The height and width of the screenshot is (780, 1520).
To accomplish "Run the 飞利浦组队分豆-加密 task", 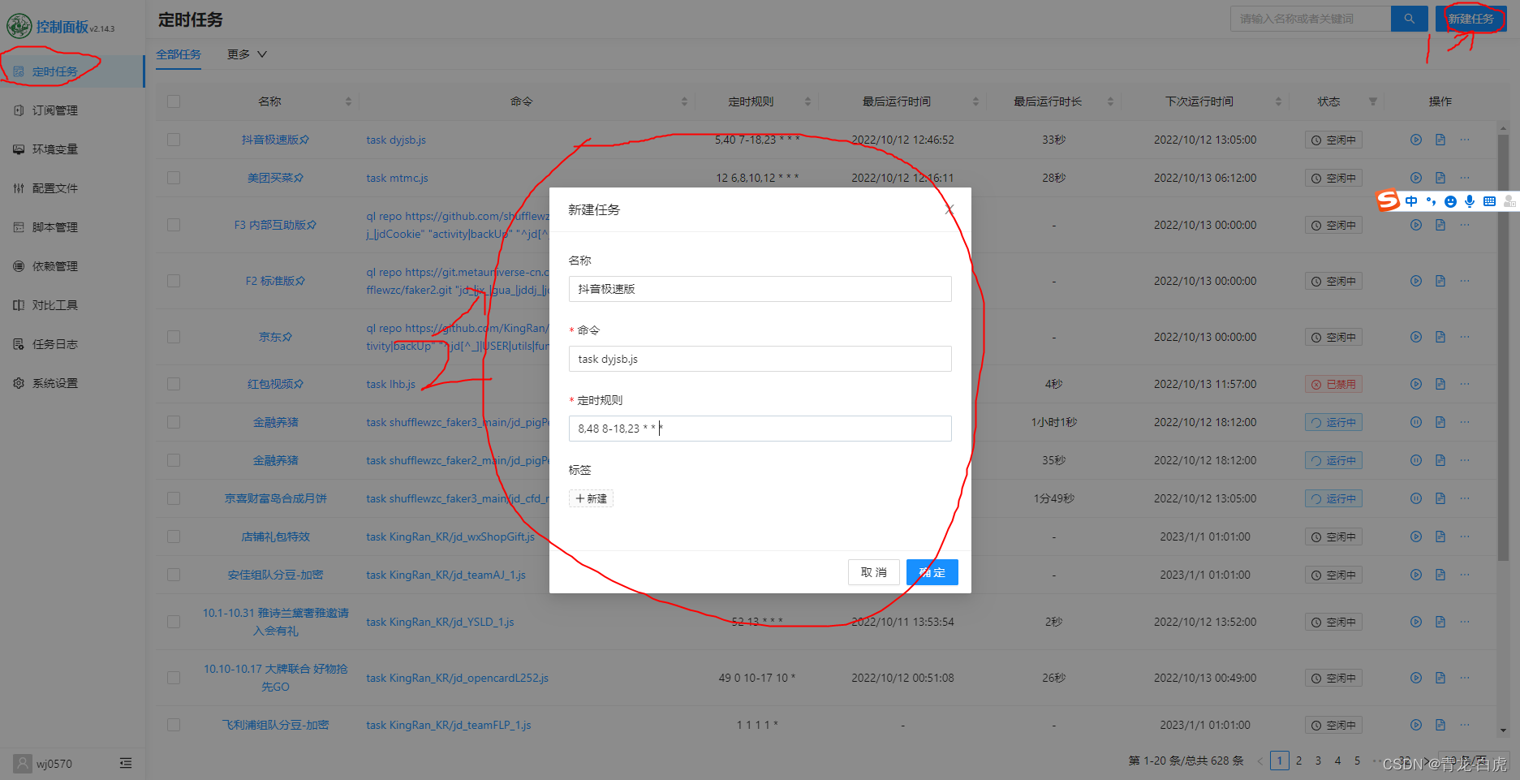I will tap(1416, 725).
